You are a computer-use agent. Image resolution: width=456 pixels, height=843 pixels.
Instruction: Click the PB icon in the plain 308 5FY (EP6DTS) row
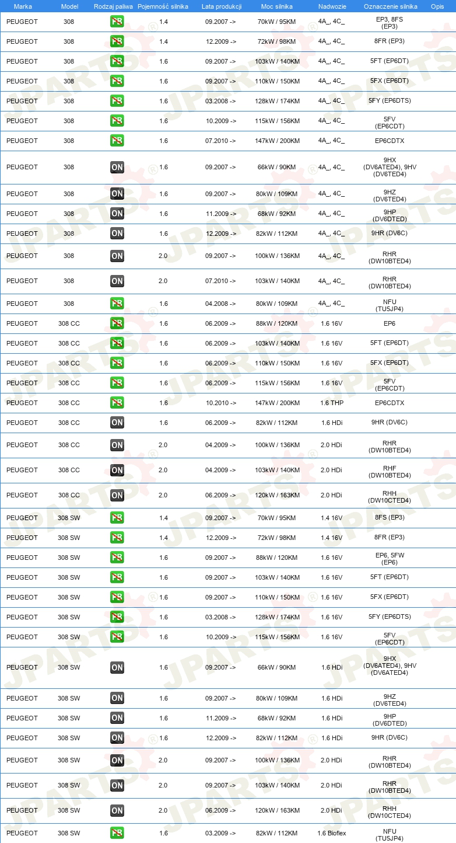117,101
